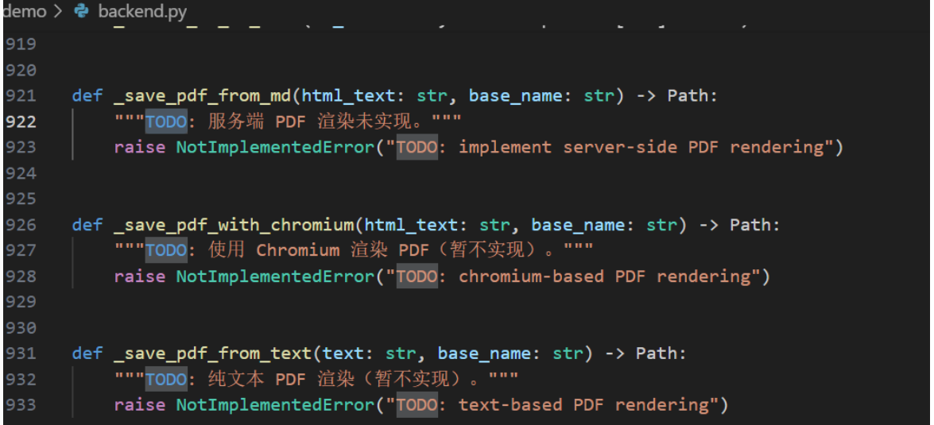Open the backend.py breadcrumb item
934x425 pixels.
coord(141,12)
